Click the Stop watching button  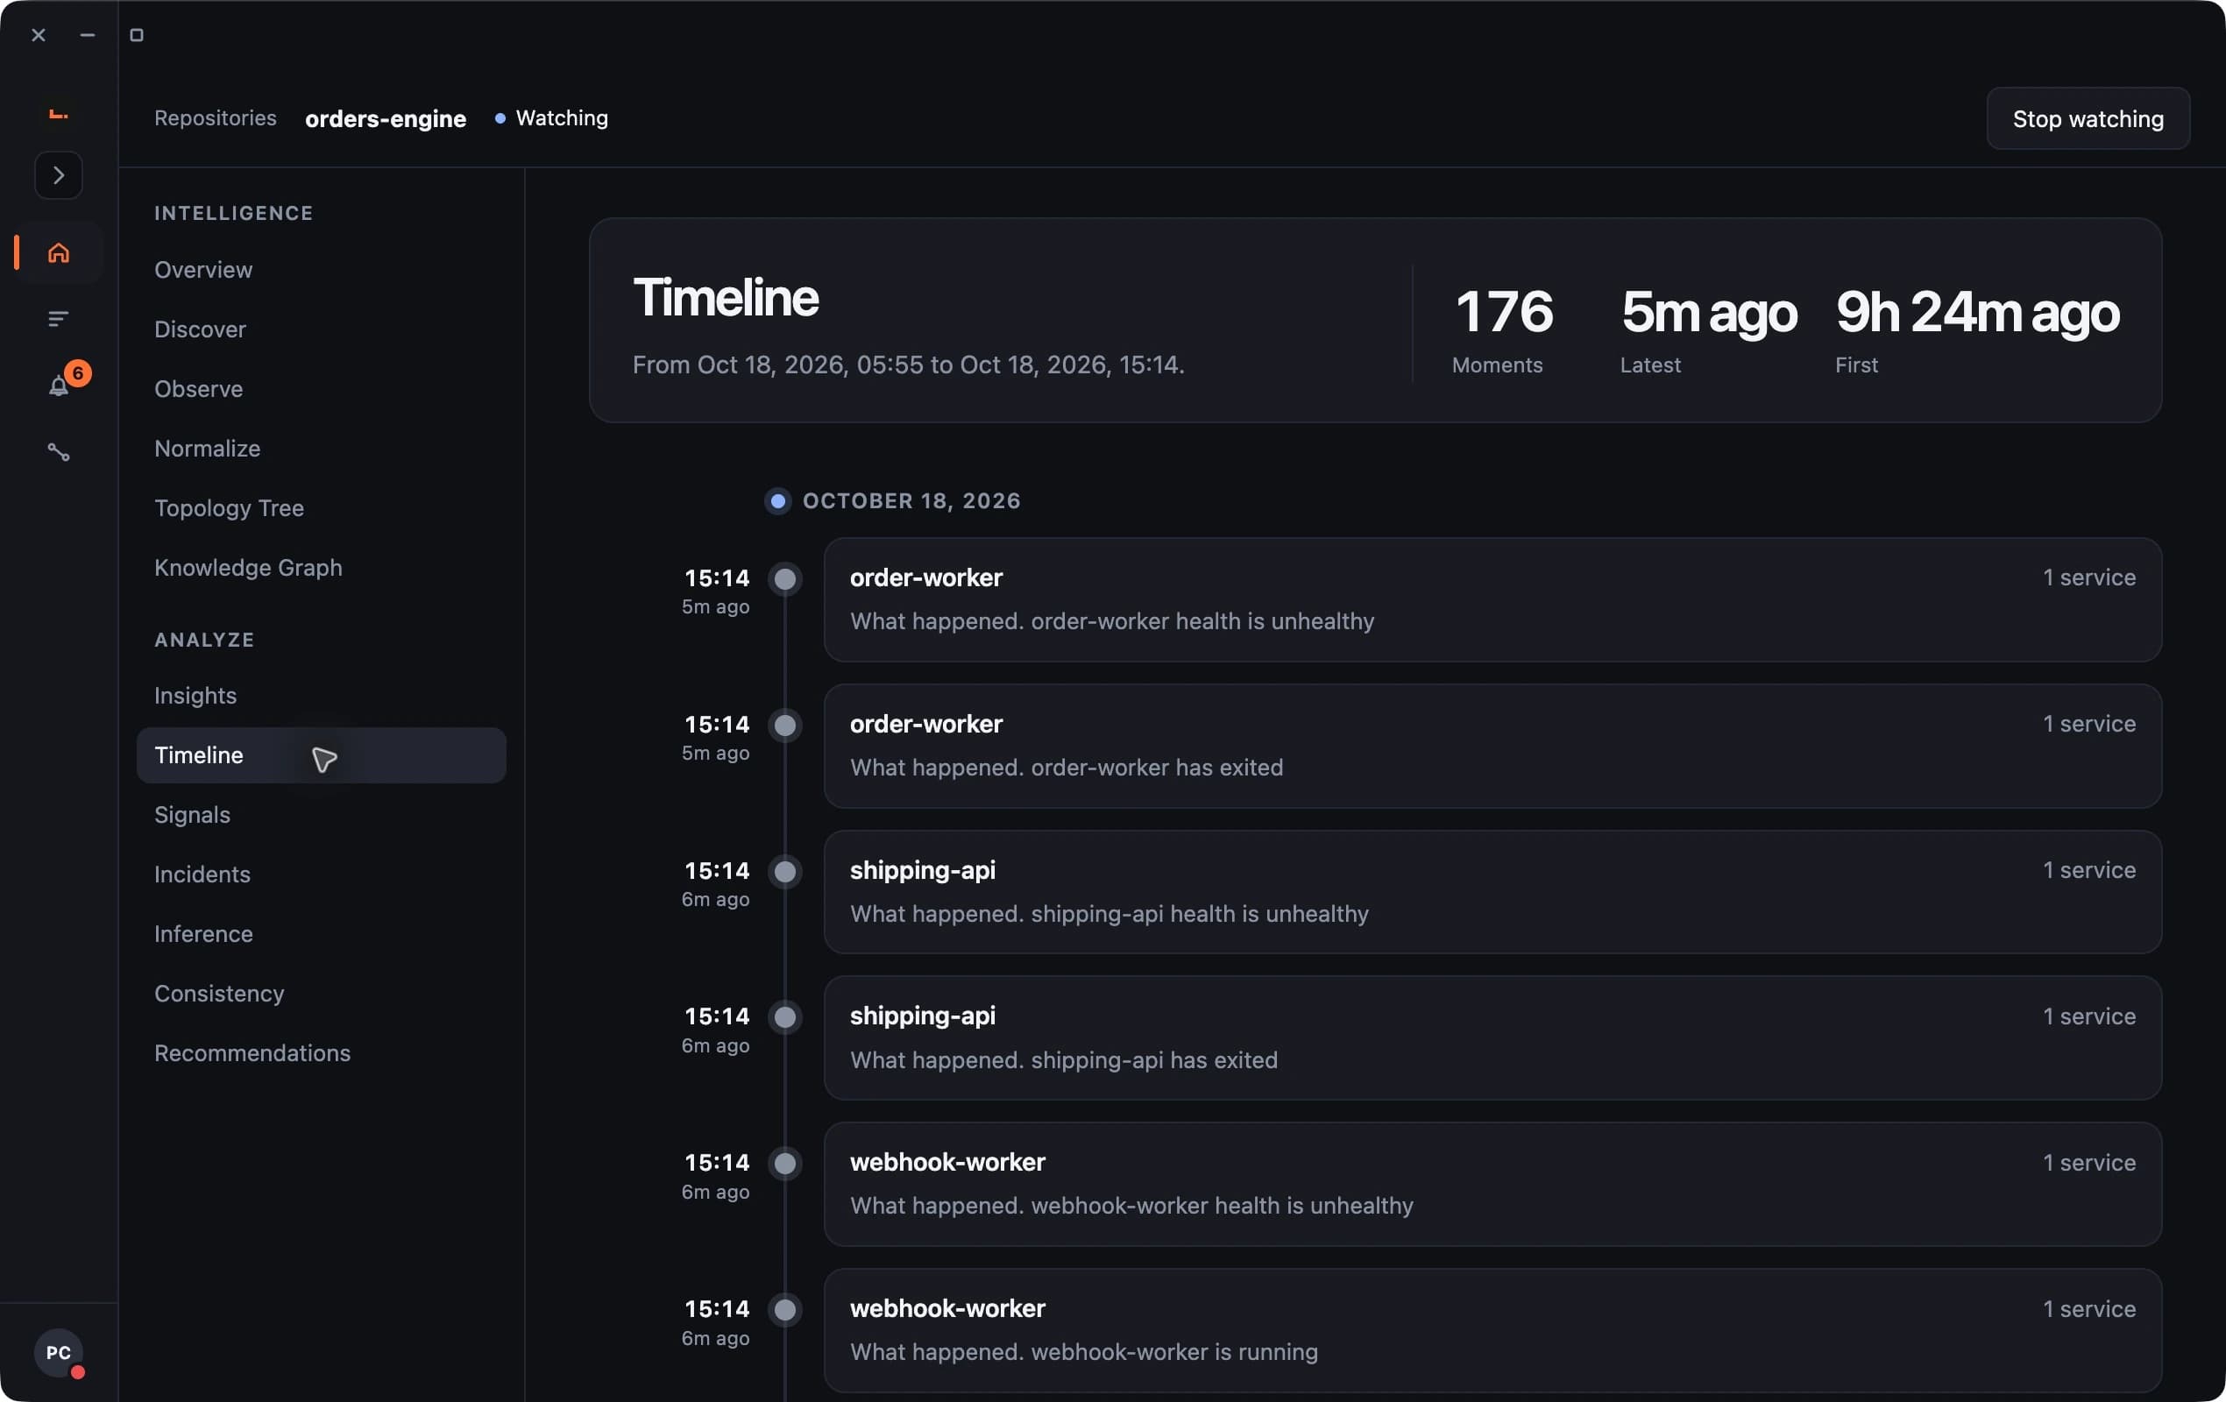pos(2088,118)
